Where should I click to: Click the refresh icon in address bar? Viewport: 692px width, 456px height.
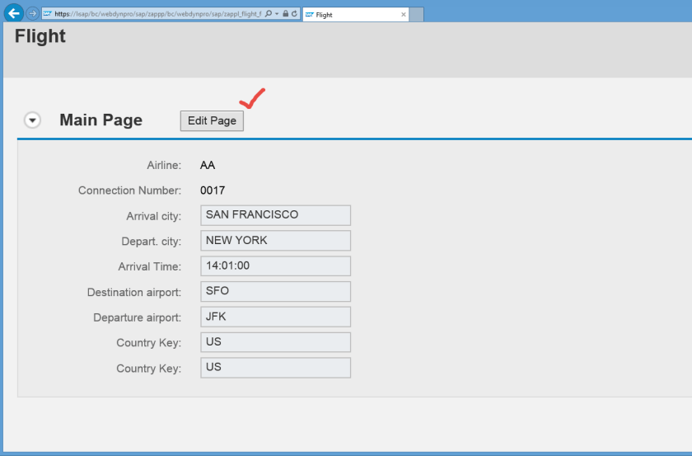pyautogui.click(x=294, y=14)
